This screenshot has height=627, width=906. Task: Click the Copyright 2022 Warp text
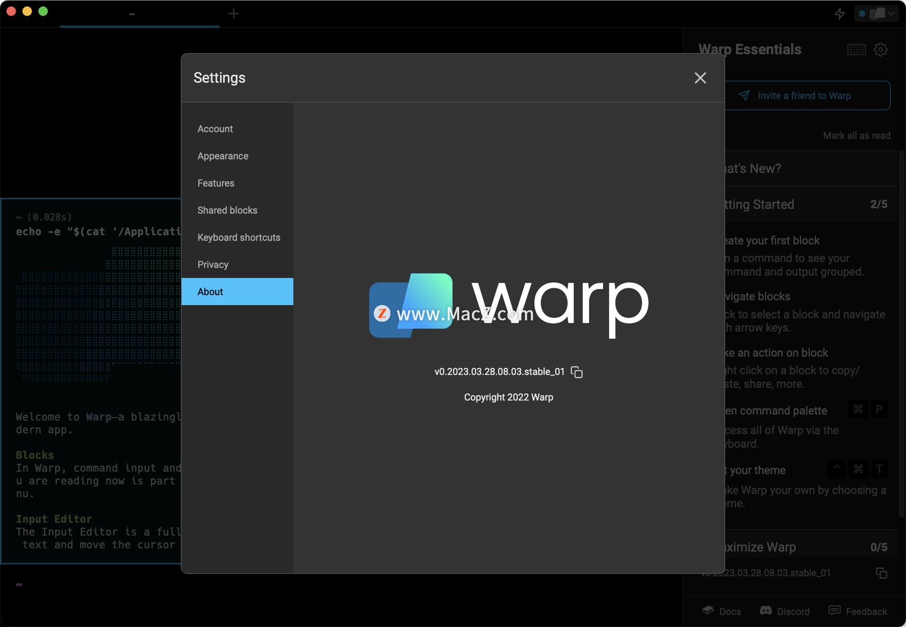click(x=508, y=398)
